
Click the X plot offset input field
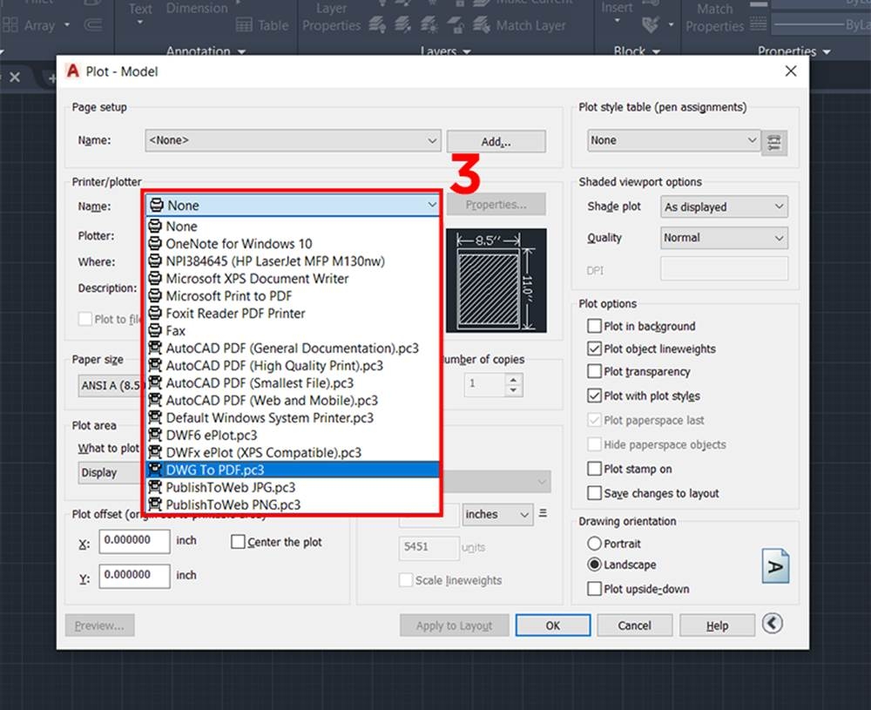pos(132,541)
